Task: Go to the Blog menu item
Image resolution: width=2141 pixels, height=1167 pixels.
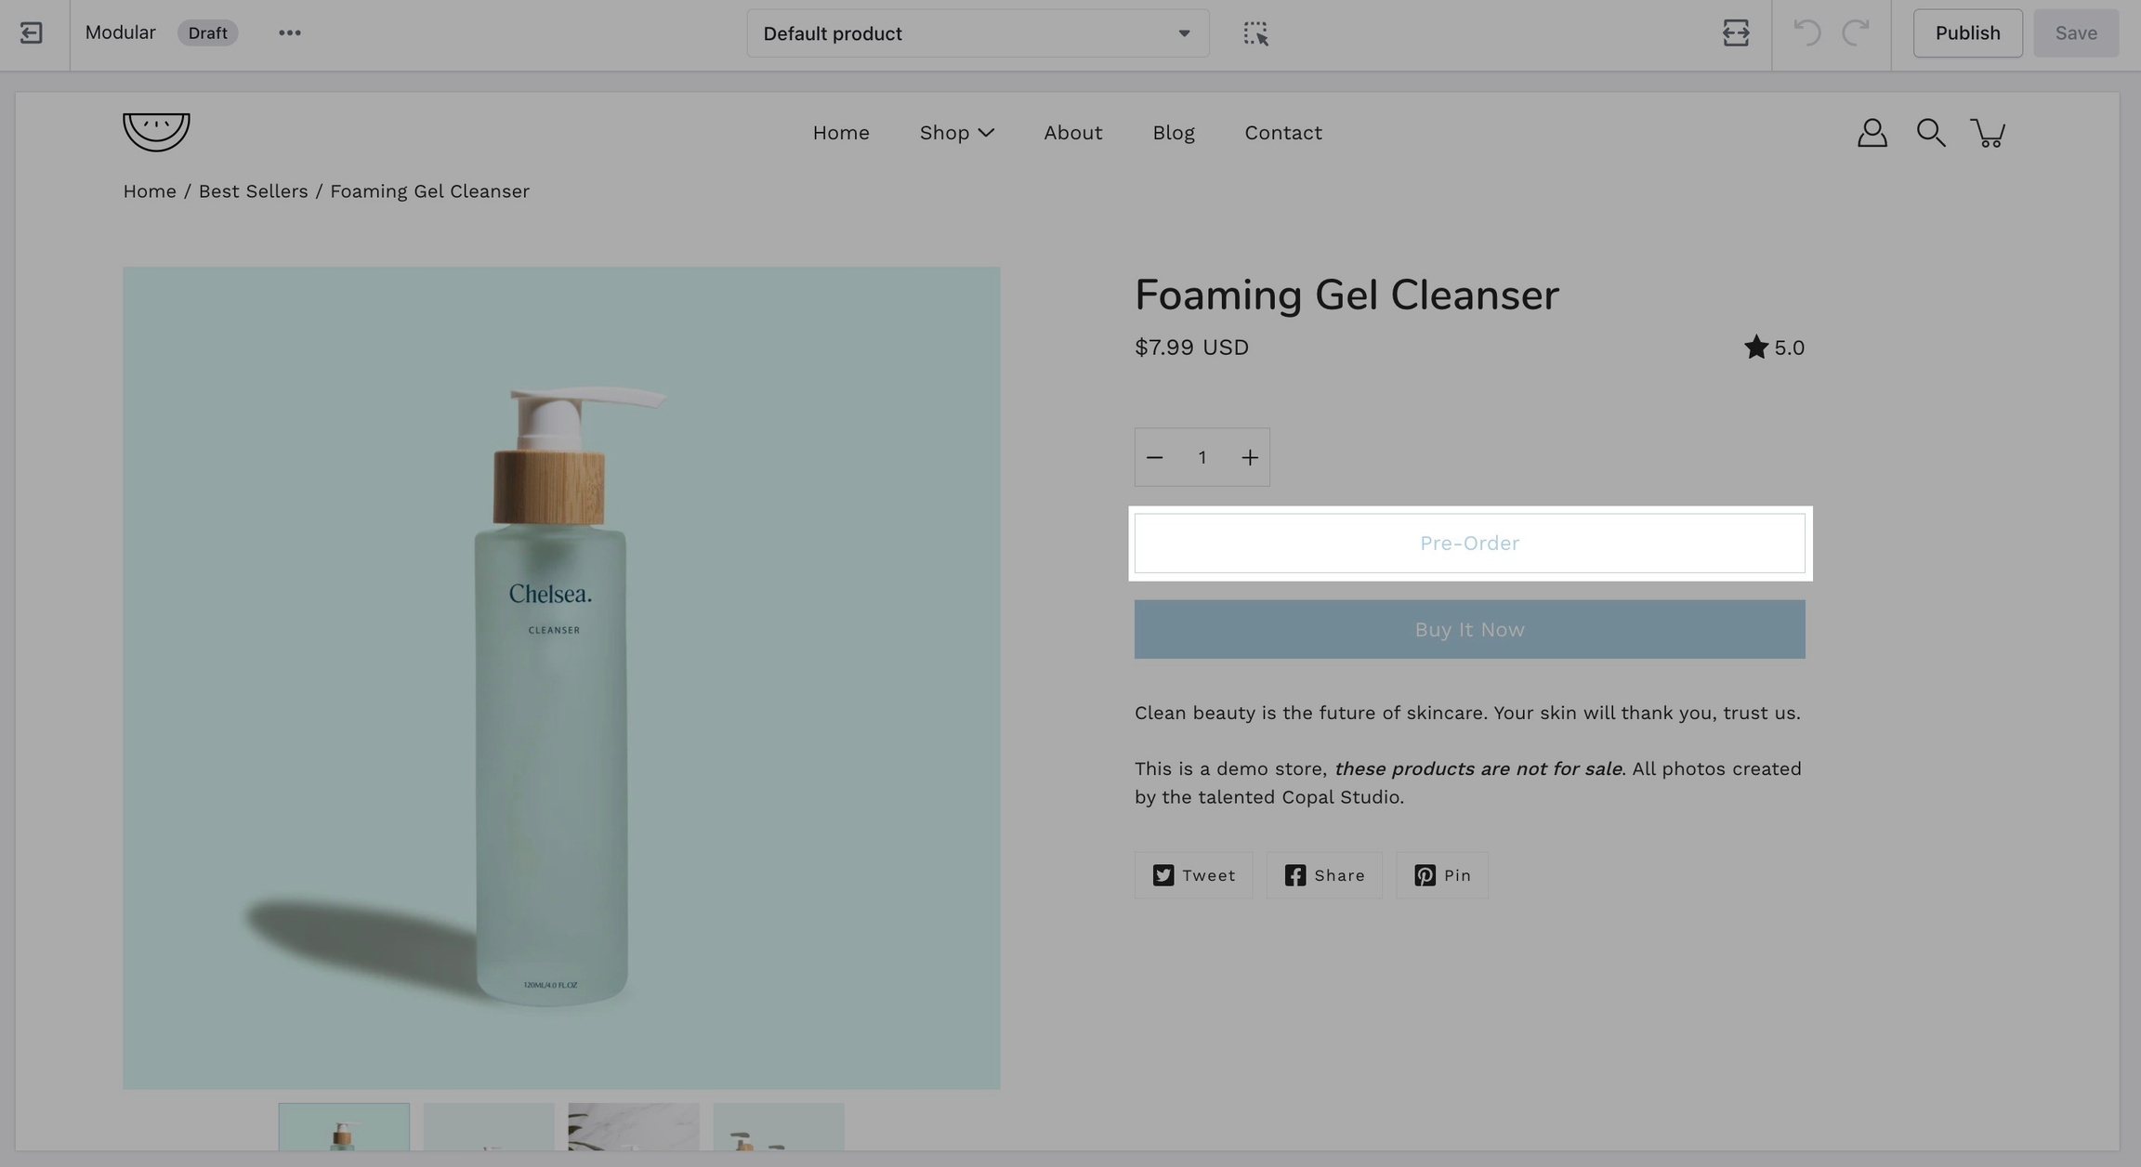Action: point(1173,133)
